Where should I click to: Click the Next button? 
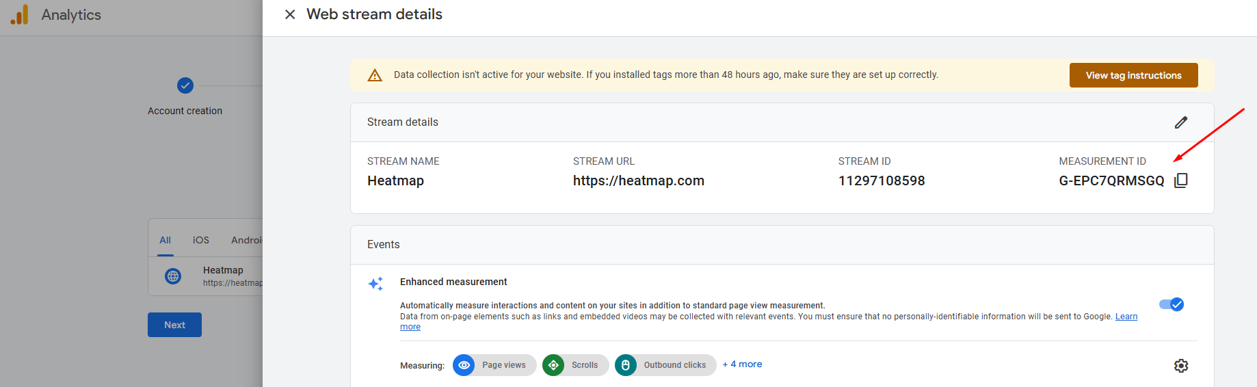click(x=174, y=325)
